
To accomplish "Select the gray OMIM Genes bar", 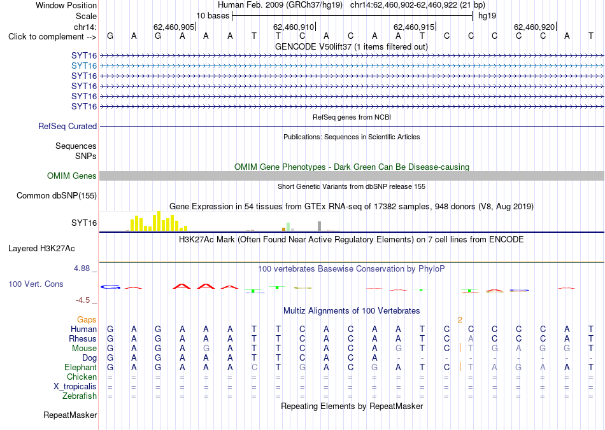I will click(352, 176).
